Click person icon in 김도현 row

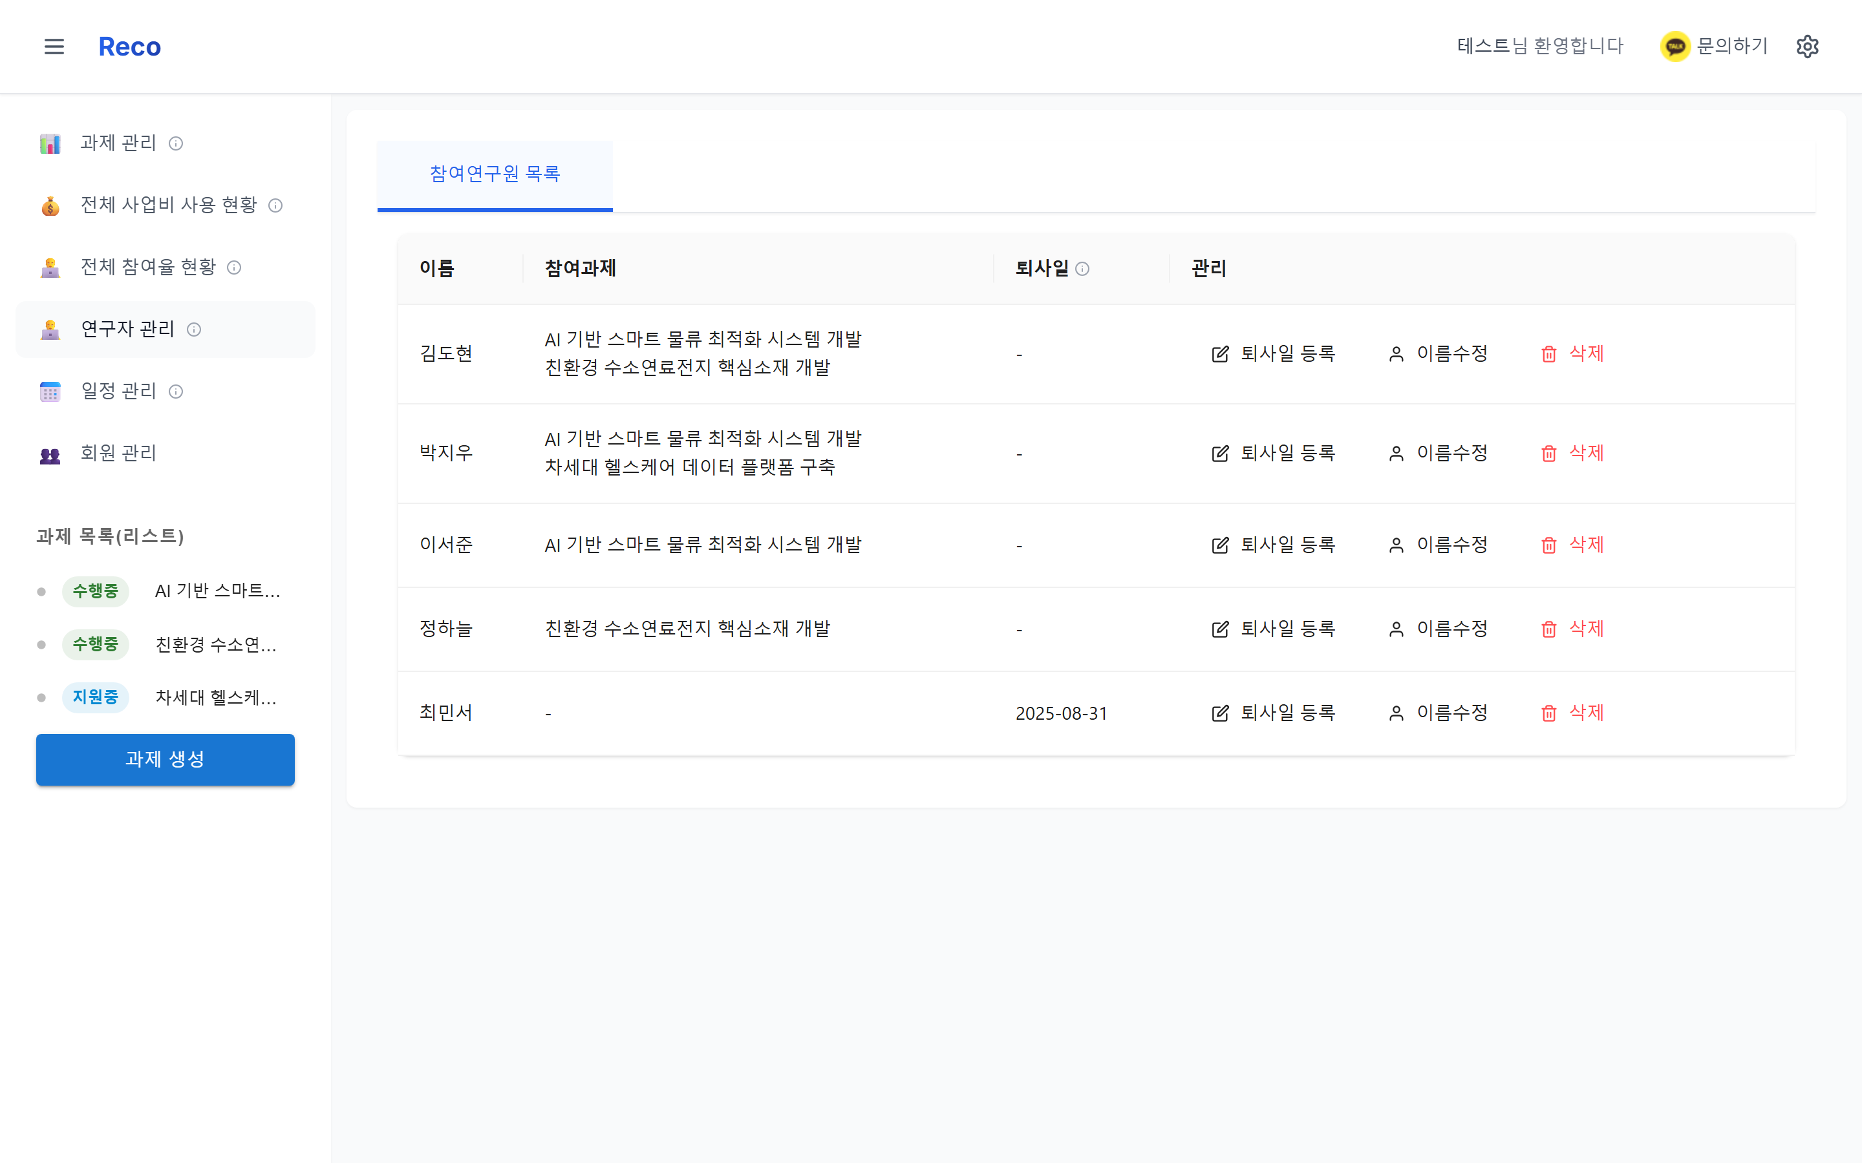1396,354
